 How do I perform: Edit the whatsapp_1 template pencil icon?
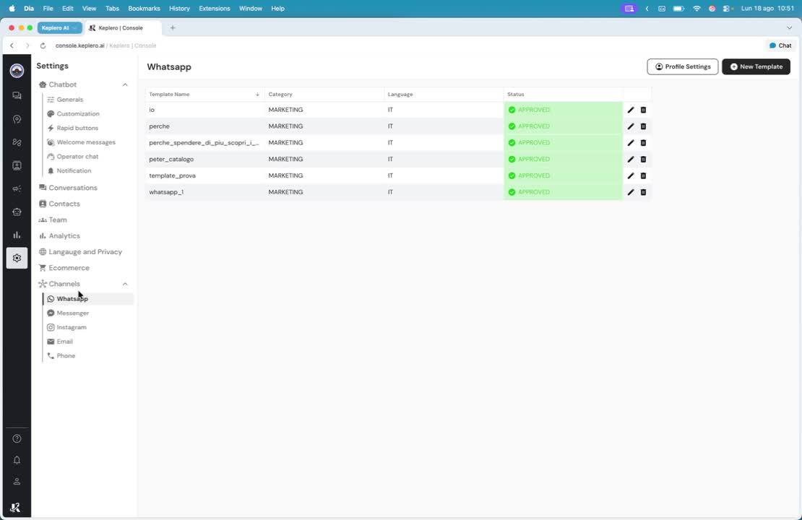[x=631, y=192]
